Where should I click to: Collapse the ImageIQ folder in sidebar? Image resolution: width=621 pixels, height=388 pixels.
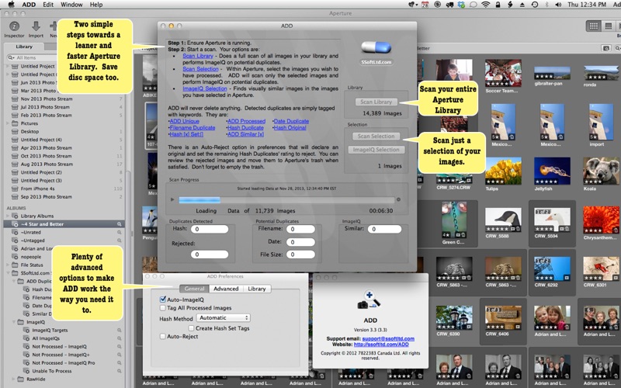tap(14, 322)
